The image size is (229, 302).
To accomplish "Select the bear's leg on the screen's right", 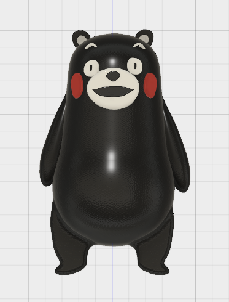I will point(154,247).
